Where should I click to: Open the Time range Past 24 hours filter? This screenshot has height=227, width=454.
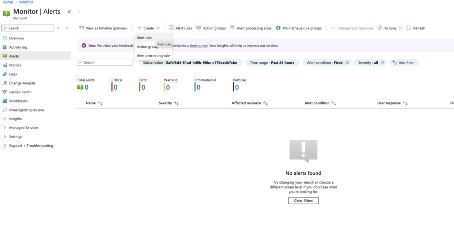pyautogui.click(x=272, y=62)
